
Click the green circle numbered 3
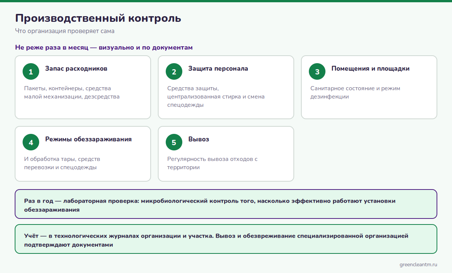[x=317, y=72]
